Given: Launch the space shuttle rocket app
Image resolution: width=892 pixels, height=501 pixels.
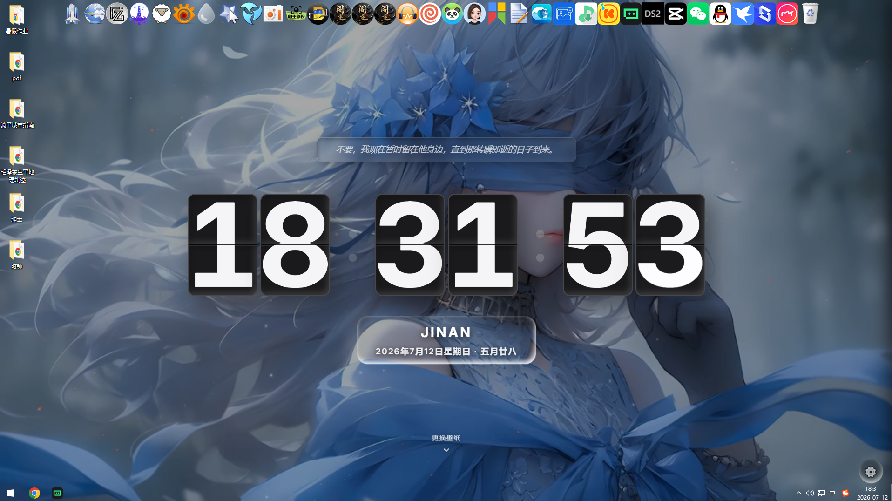Looking at the screenshot, I should click(x=72, y=14).
